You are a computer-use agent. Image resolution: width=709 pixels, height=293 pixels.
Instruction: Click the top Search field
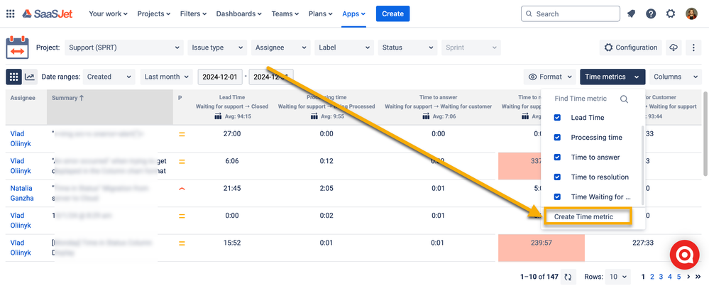(570, 14)
